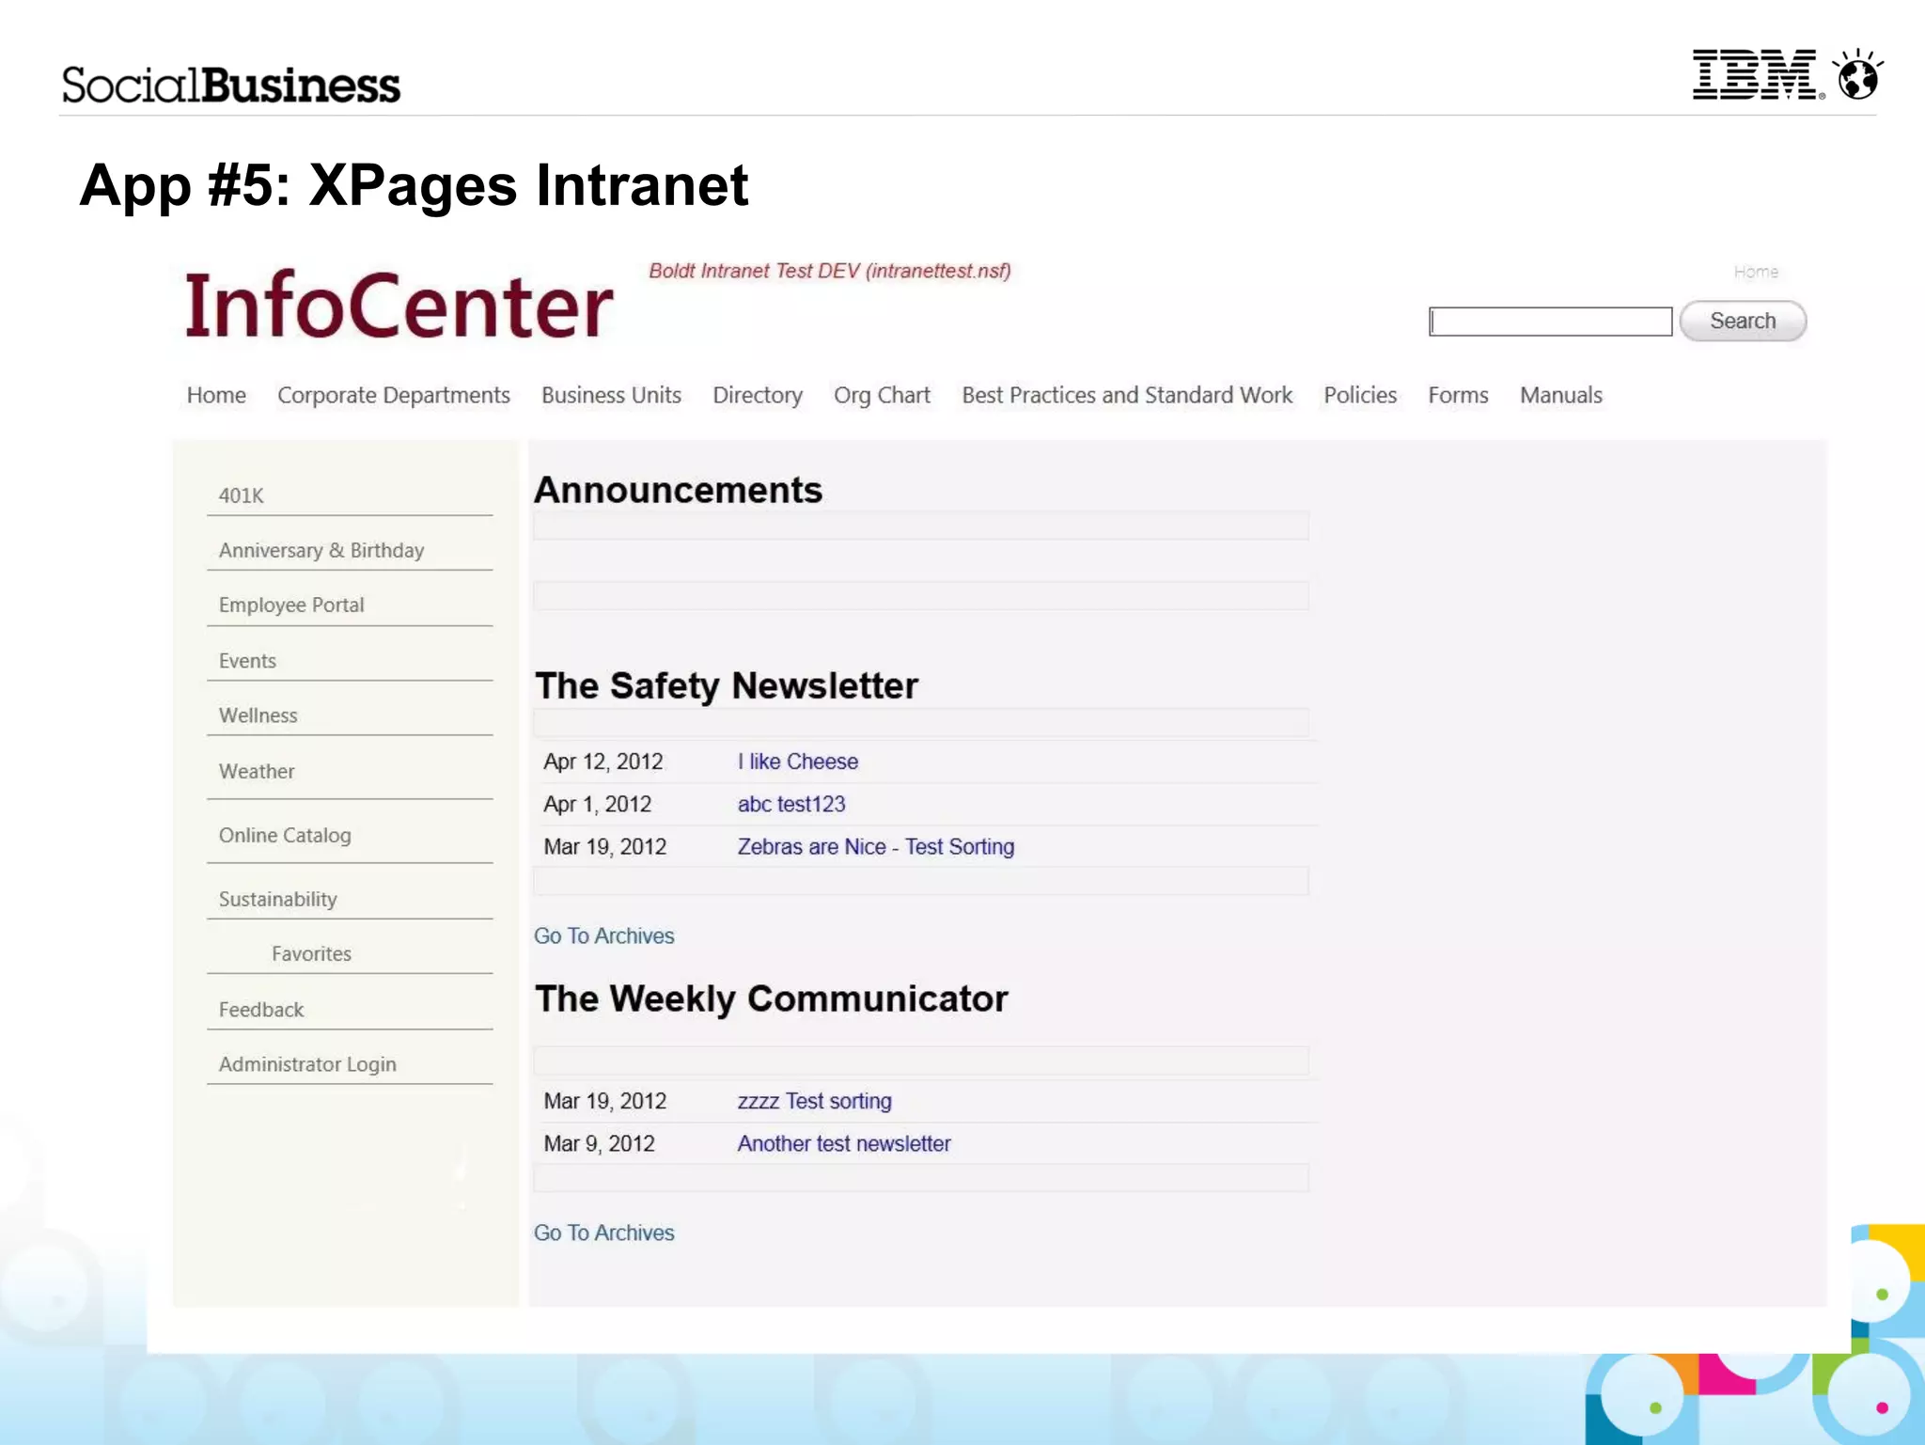
Task: Select Home in the navigation bar
Action: pos(216,395)
